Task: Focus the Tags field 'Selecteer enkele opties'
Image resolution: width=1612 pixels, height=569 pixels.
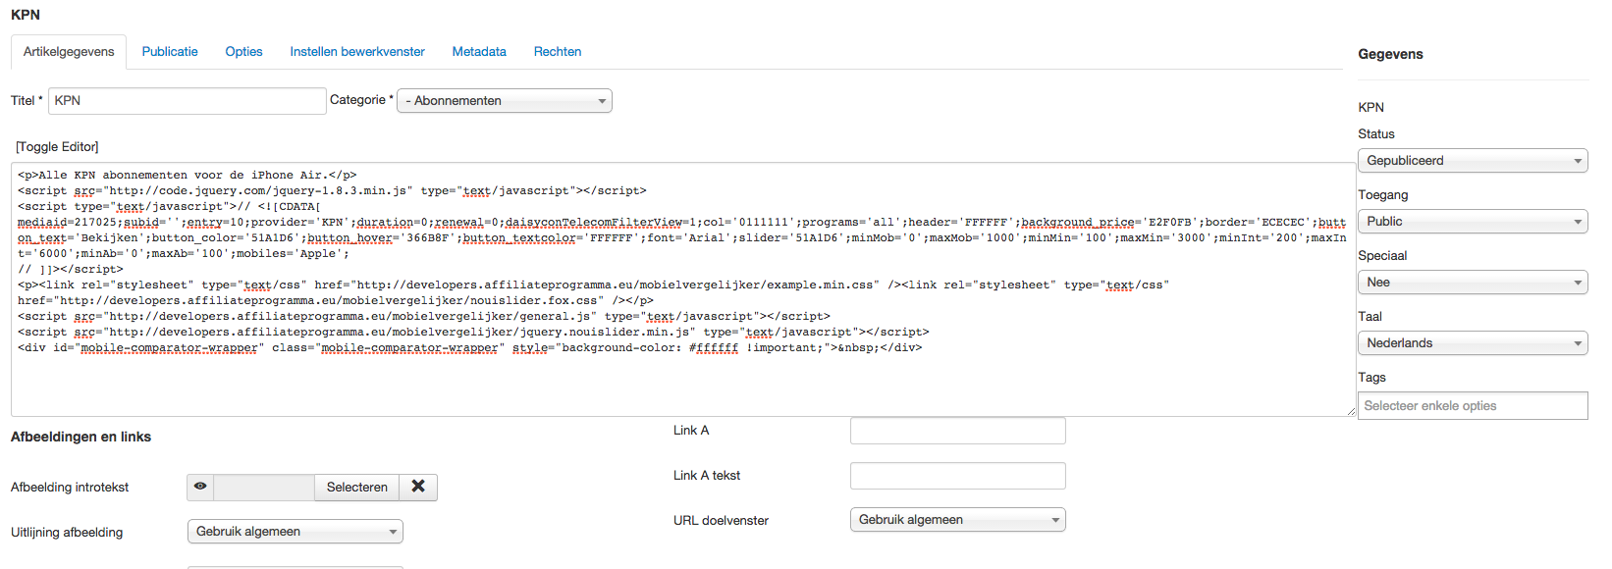Action: 1473,406
